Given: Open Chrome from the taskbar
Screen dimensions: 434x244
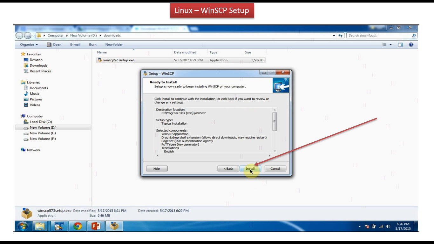Looking at the screenshot, I should tap(77, 226).
